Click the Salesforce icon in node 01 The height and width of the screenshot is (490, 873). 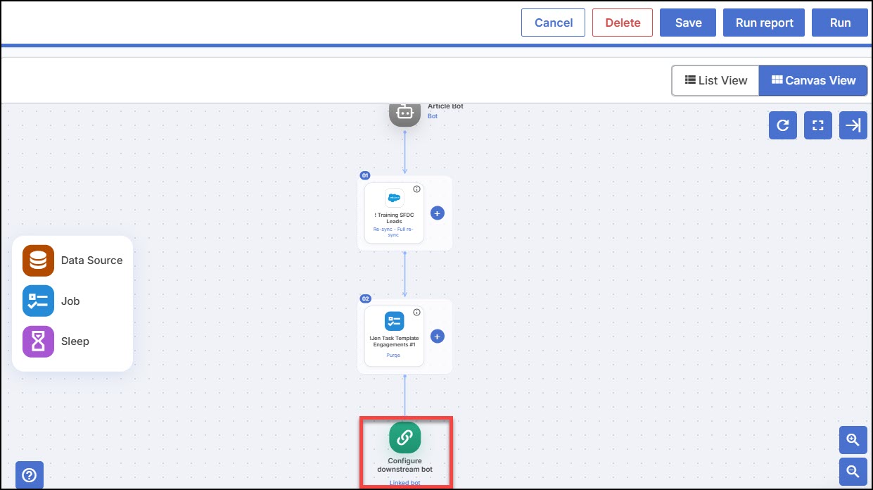click(395, 198)
